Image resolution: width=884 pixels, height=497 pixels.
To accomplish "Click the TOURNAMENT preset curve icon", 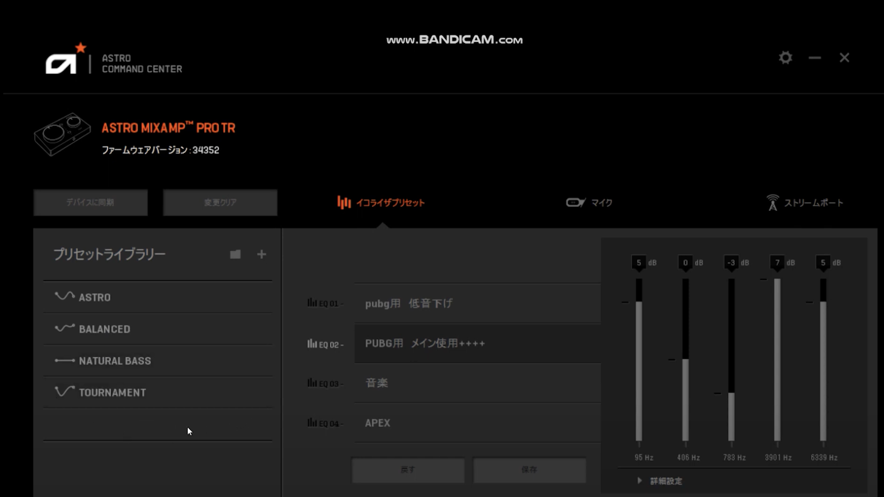I will (65, 392).
